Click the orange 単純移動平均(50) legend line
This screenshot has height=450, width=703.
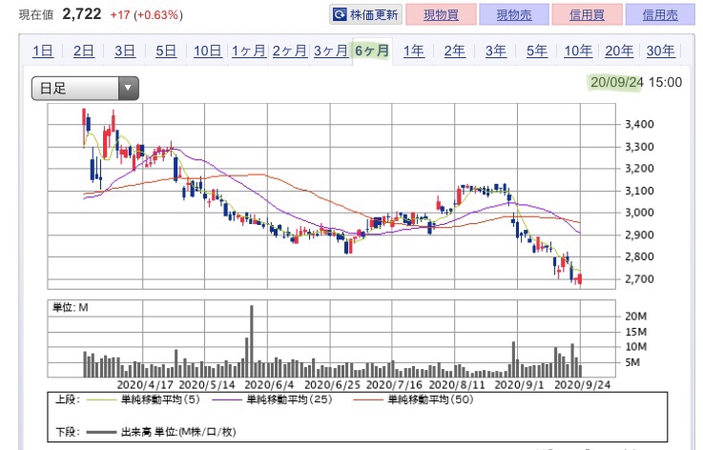(368, 399)
